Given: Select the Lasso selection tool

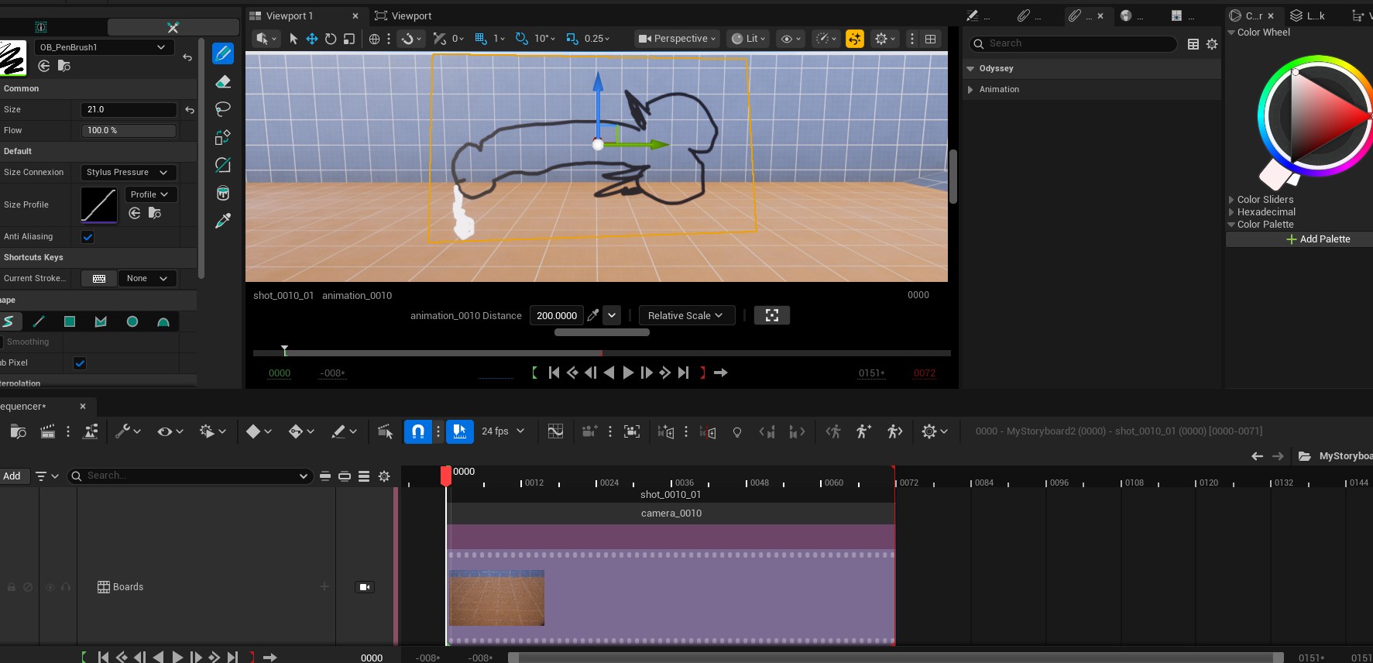Looking at the screenshot, I should (223, 109).
